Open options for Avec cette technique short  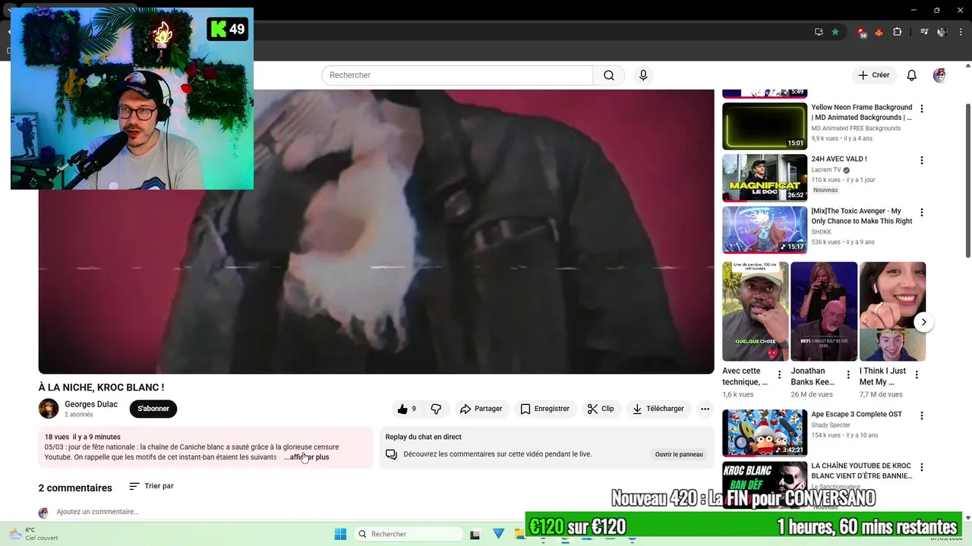click(779, 375)
